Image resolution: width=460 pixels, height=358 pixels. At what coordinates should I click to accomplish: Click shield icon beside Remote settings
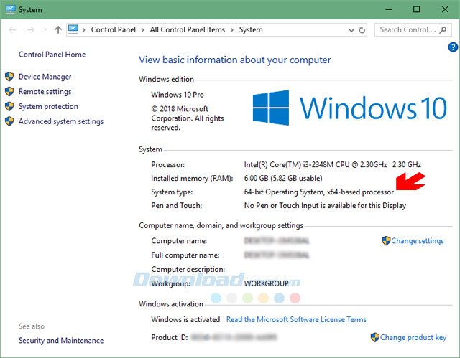point(9,92)
